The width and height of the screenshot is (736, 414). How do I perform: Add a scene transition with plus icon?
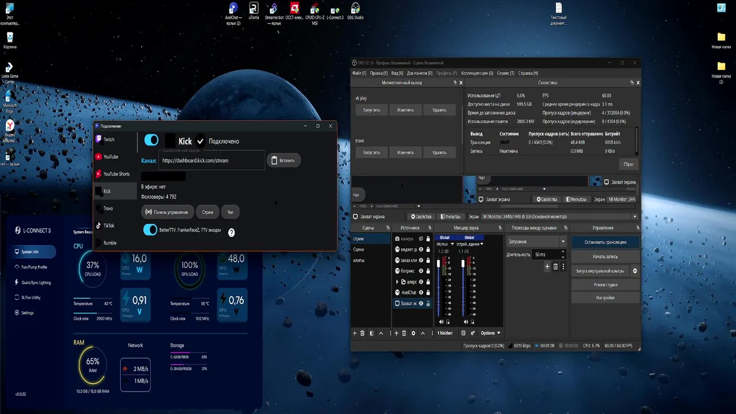pos(547,267)
